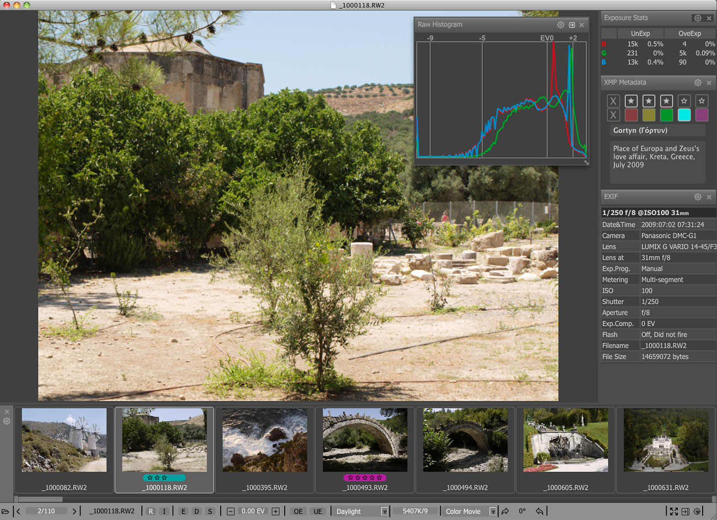Rotate image counter-clockwise with the left arrow icon
Screen dimensions: 717x520
tap(539, 512)
